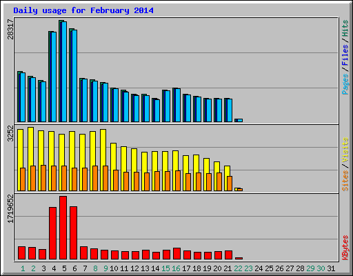Click day 6 on the x-axis

[x=74, y=268]
